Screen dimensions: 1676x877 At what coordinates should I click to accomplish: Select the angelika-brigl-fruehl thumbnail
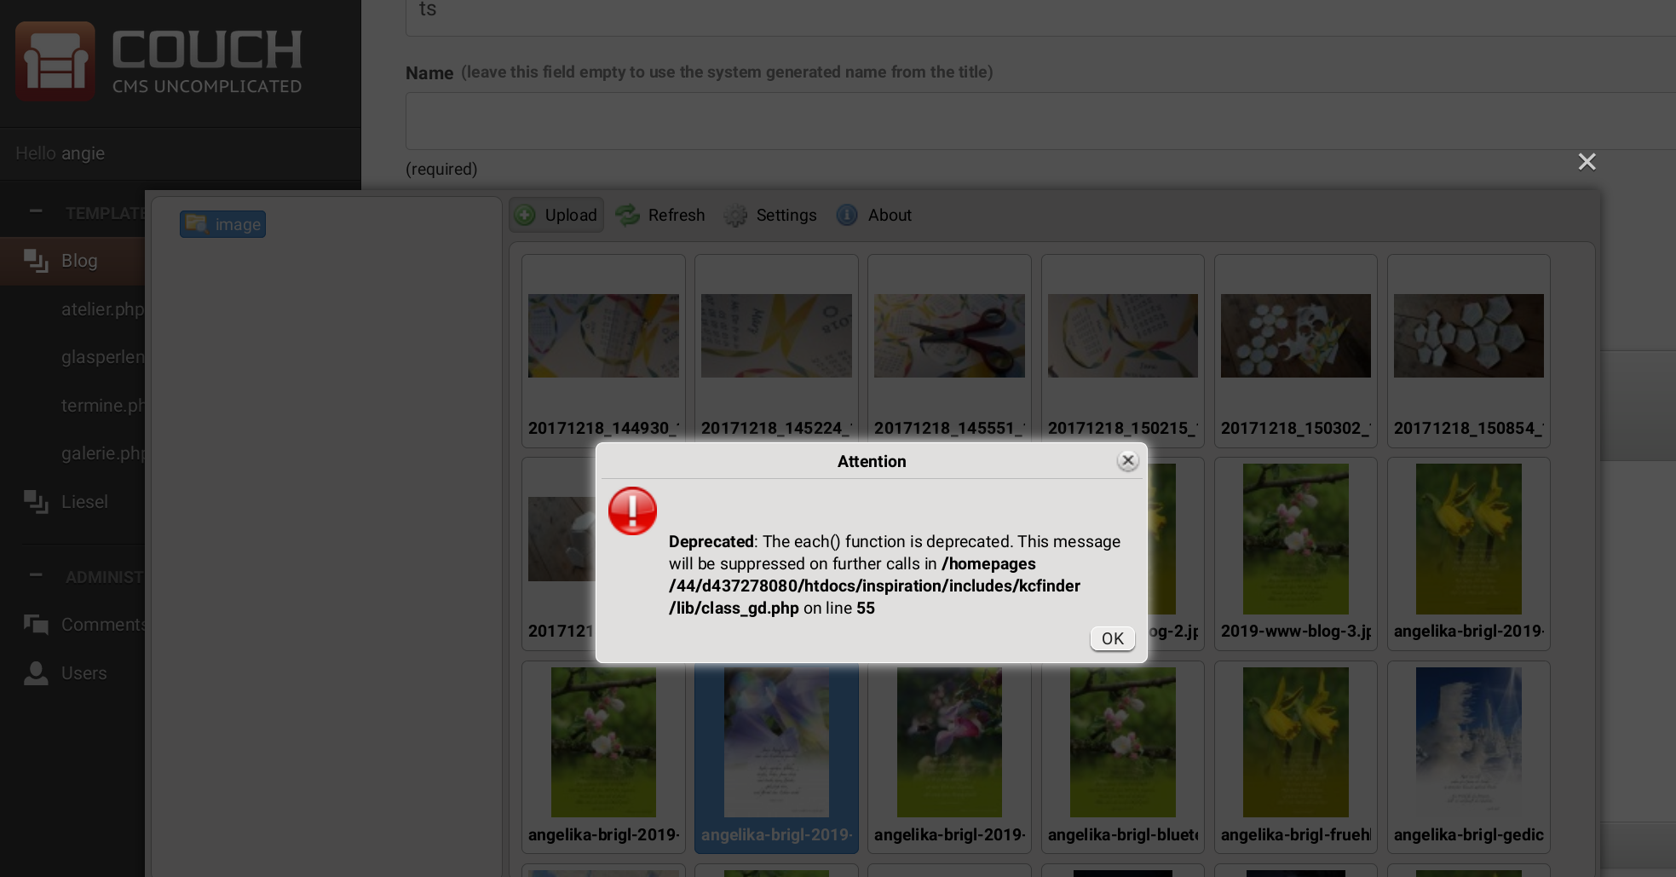pyautogui.click(x=1295, y=758)
